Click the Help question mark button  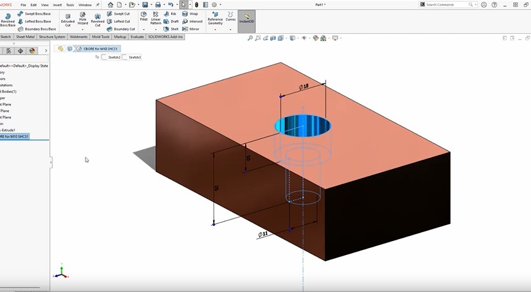(495, 4)
